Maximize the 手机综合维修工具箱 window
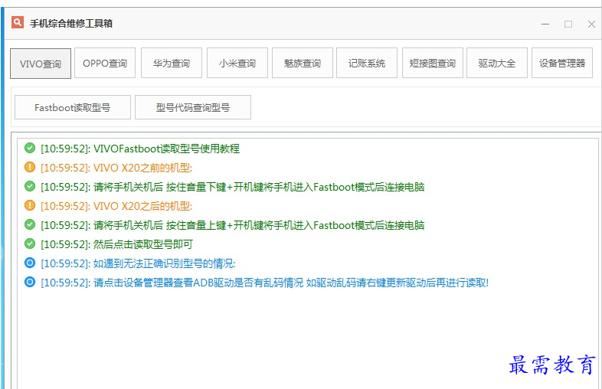The width and height of the screenshot is (602, 389). coord(568,24)
